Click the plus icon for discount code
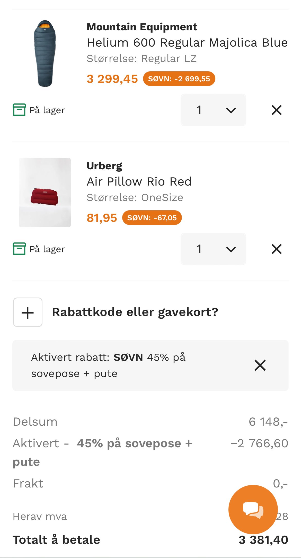Viewport: 301px width, 558px height. [x=28, y=312]
